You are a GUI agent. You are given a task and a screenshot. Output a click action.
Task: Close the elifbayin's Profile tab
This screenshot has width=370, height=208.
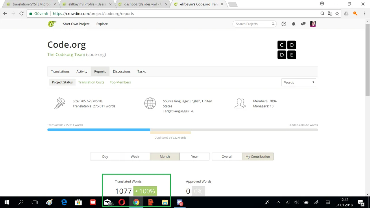click(110, 4)
